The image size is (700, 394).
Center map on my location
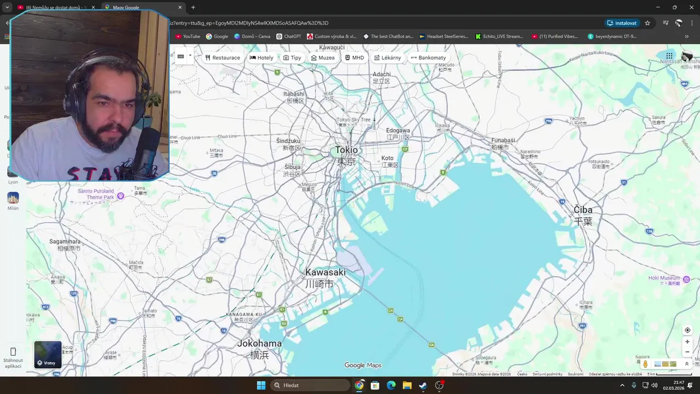click(687, 330)
